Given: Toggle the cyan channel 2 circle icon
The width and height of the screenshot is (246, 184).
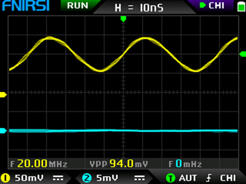Looking at the screenshot, I should pyautogui.click(x=86, y=178).
